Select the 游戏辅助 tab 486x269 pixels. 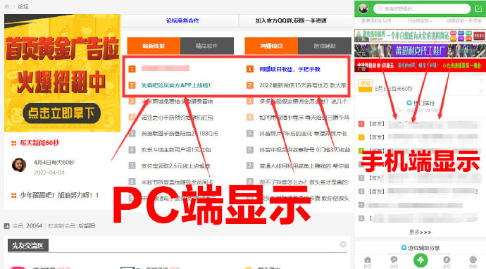[325, 46]
